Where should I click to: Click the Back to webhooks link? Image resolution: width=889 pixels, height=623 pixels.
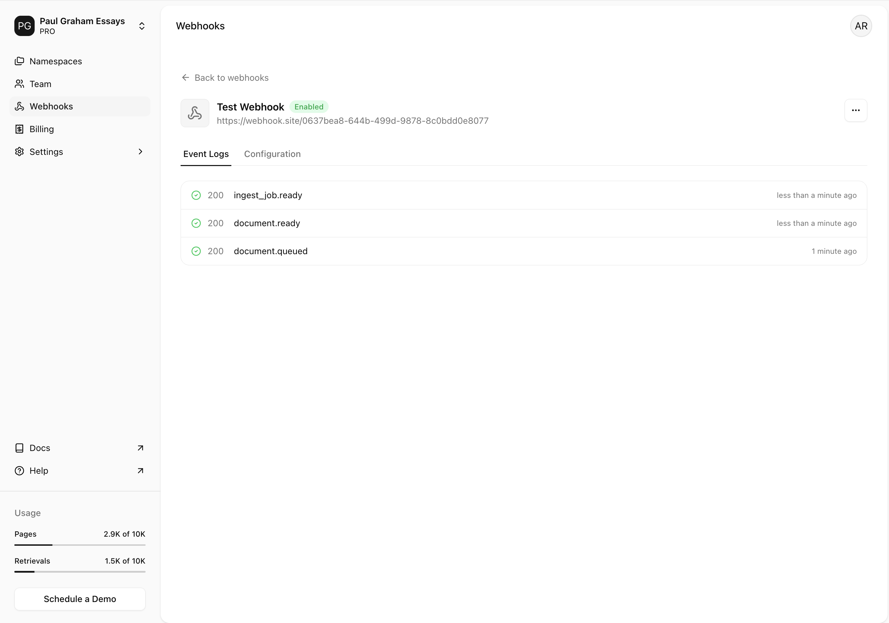click(232, 77)
